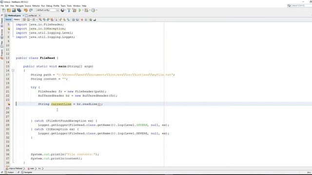Open dropdown arrow beside Profile Project button
The height and width of the screenshot is (175, 312).
[97, 10]
